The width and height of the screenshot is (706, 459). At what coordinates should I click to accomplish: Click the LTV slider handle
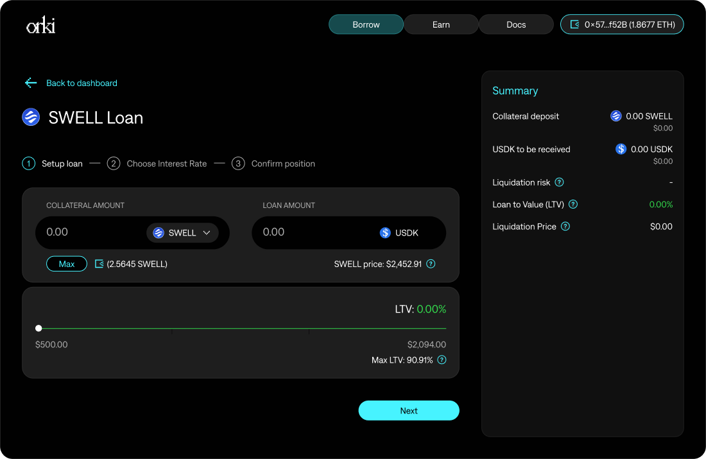tap(39, 328)
